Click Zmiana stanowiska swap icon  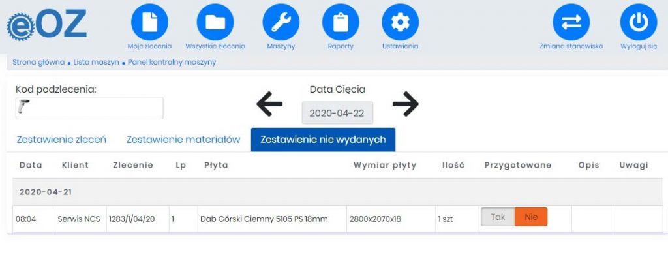coord(571,22)
